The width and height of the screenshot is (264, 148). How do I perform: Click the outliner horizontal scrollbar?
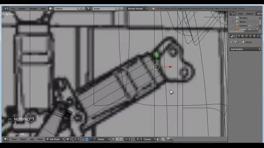(236, 31)
